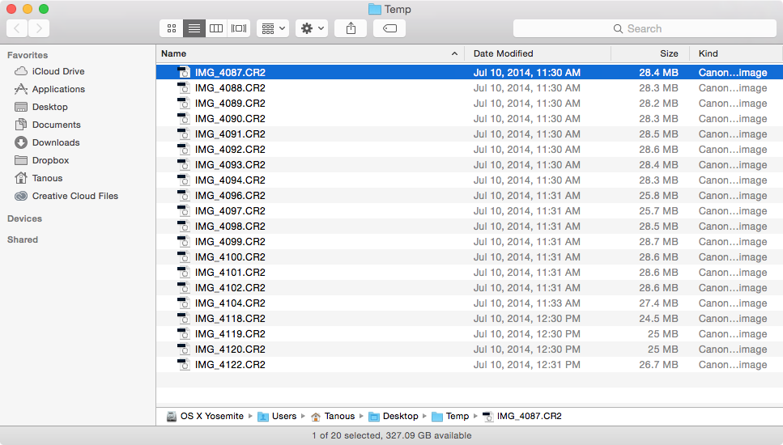Click the Share toolbar button
Image resolution: width=783 pixels, height=445 pixels.
click(x=351, y=28)
